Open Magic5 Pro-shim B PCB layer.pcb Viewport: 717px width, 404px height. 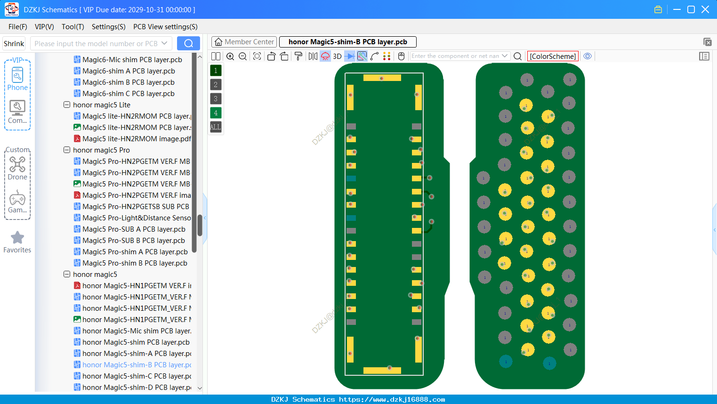point(130,263)
